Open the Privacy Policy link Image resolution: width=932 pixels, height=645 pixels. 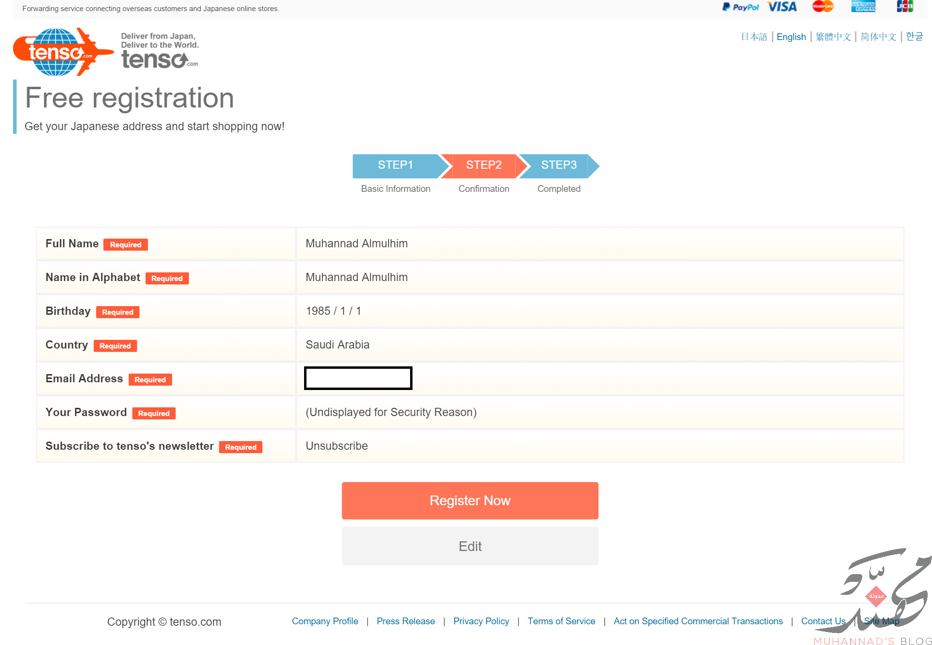pyautogui.click(x=481, y=621)
